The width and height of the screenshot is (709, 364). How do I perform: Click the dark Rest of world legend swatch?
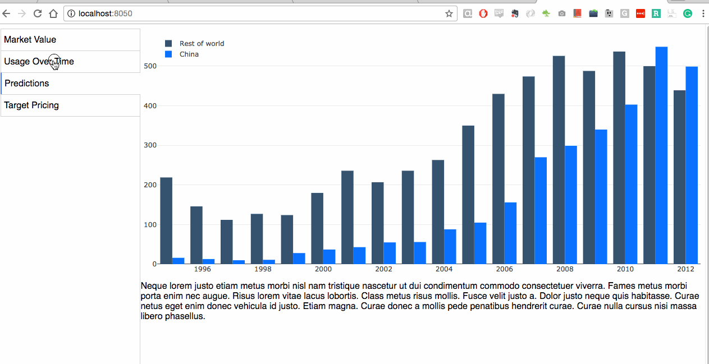(x=168, y=44)
